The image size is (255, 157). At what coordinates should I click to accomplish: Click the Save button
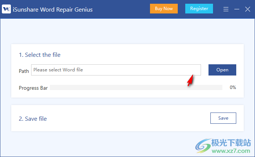[223, 118]
